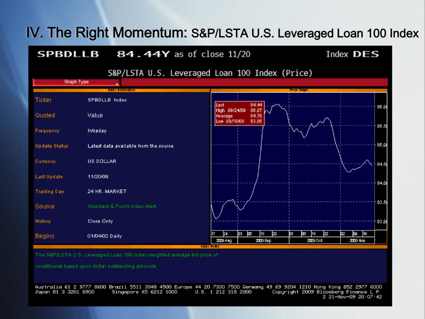This screenshot has height=319, width=425.
Task: Click 2009 Aug on the chart timeline
Action: pos(223,240)
